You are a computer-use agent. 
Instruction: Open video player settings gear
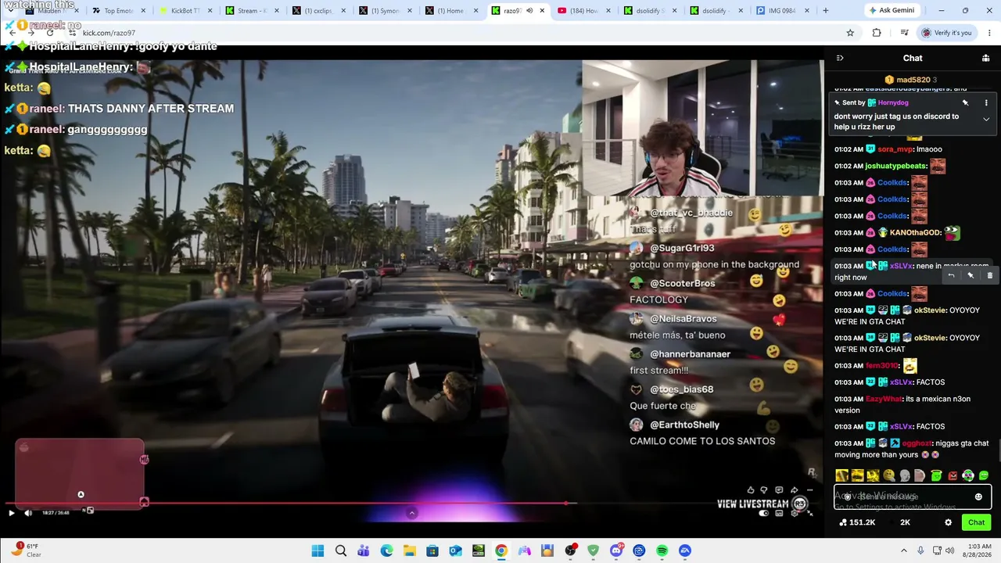pyautogui.click(x=795, y=513)
